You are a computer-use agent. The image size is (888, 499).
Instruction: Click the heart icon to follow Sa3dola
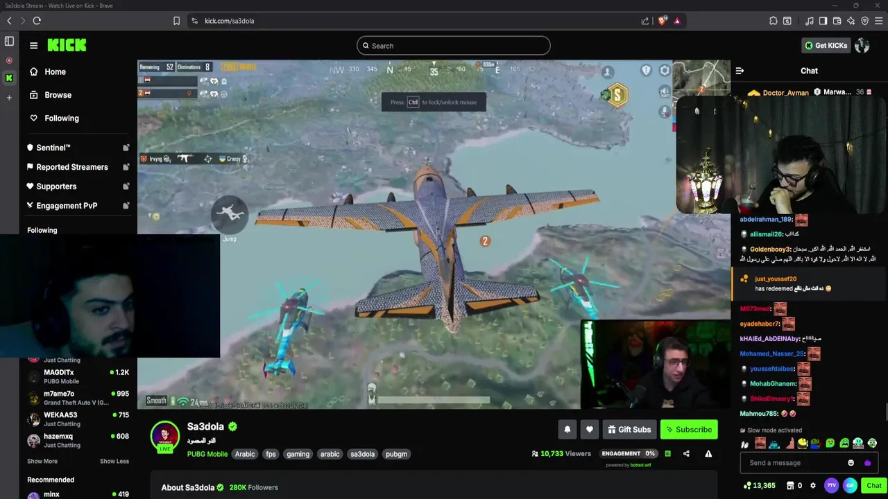pyautogui.click(x=589, y=430)
